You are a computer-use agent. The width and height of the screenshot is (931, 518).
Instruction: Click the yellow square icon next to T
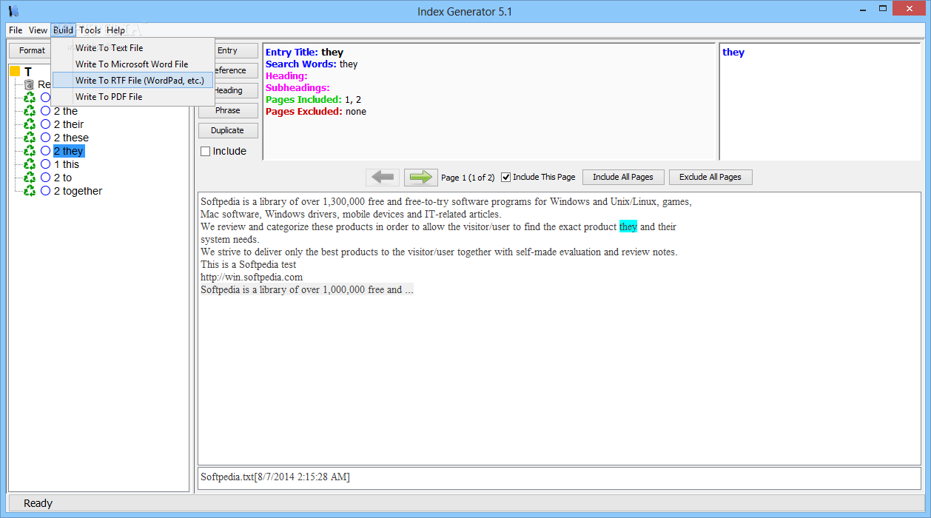(x=15, y=71)
